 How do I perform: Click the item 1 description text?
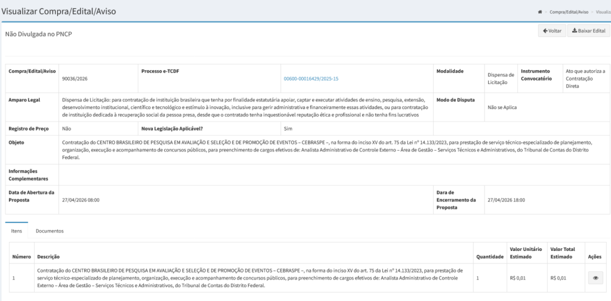click(250, 278)
